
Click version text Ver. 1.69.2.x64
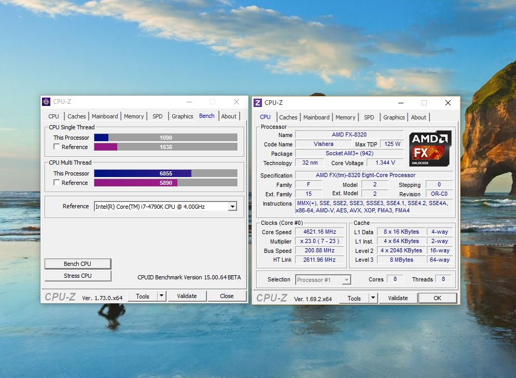pos(313,299)
